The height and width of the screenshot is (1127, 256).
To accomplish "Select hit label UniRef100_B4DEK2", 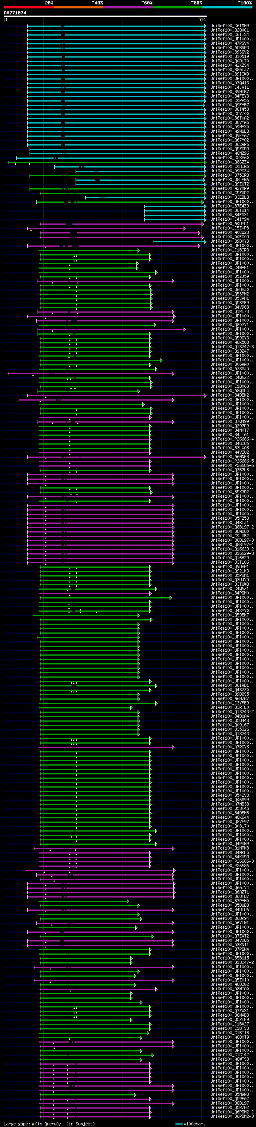I will (x=230, y=395).
